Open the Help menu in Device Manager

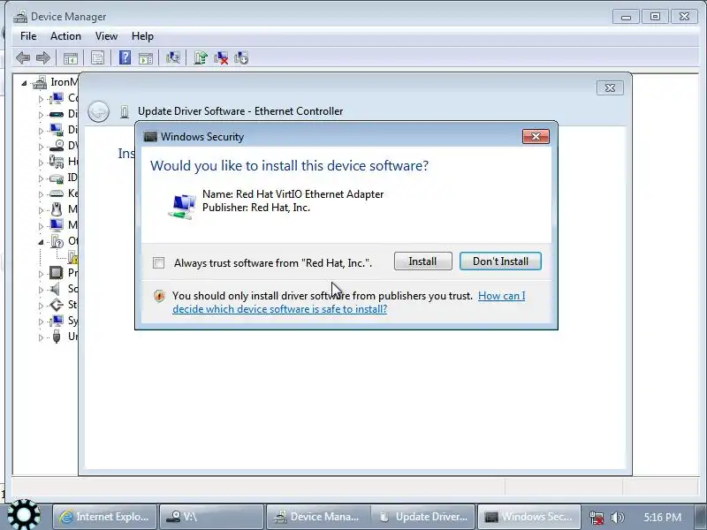142,36
